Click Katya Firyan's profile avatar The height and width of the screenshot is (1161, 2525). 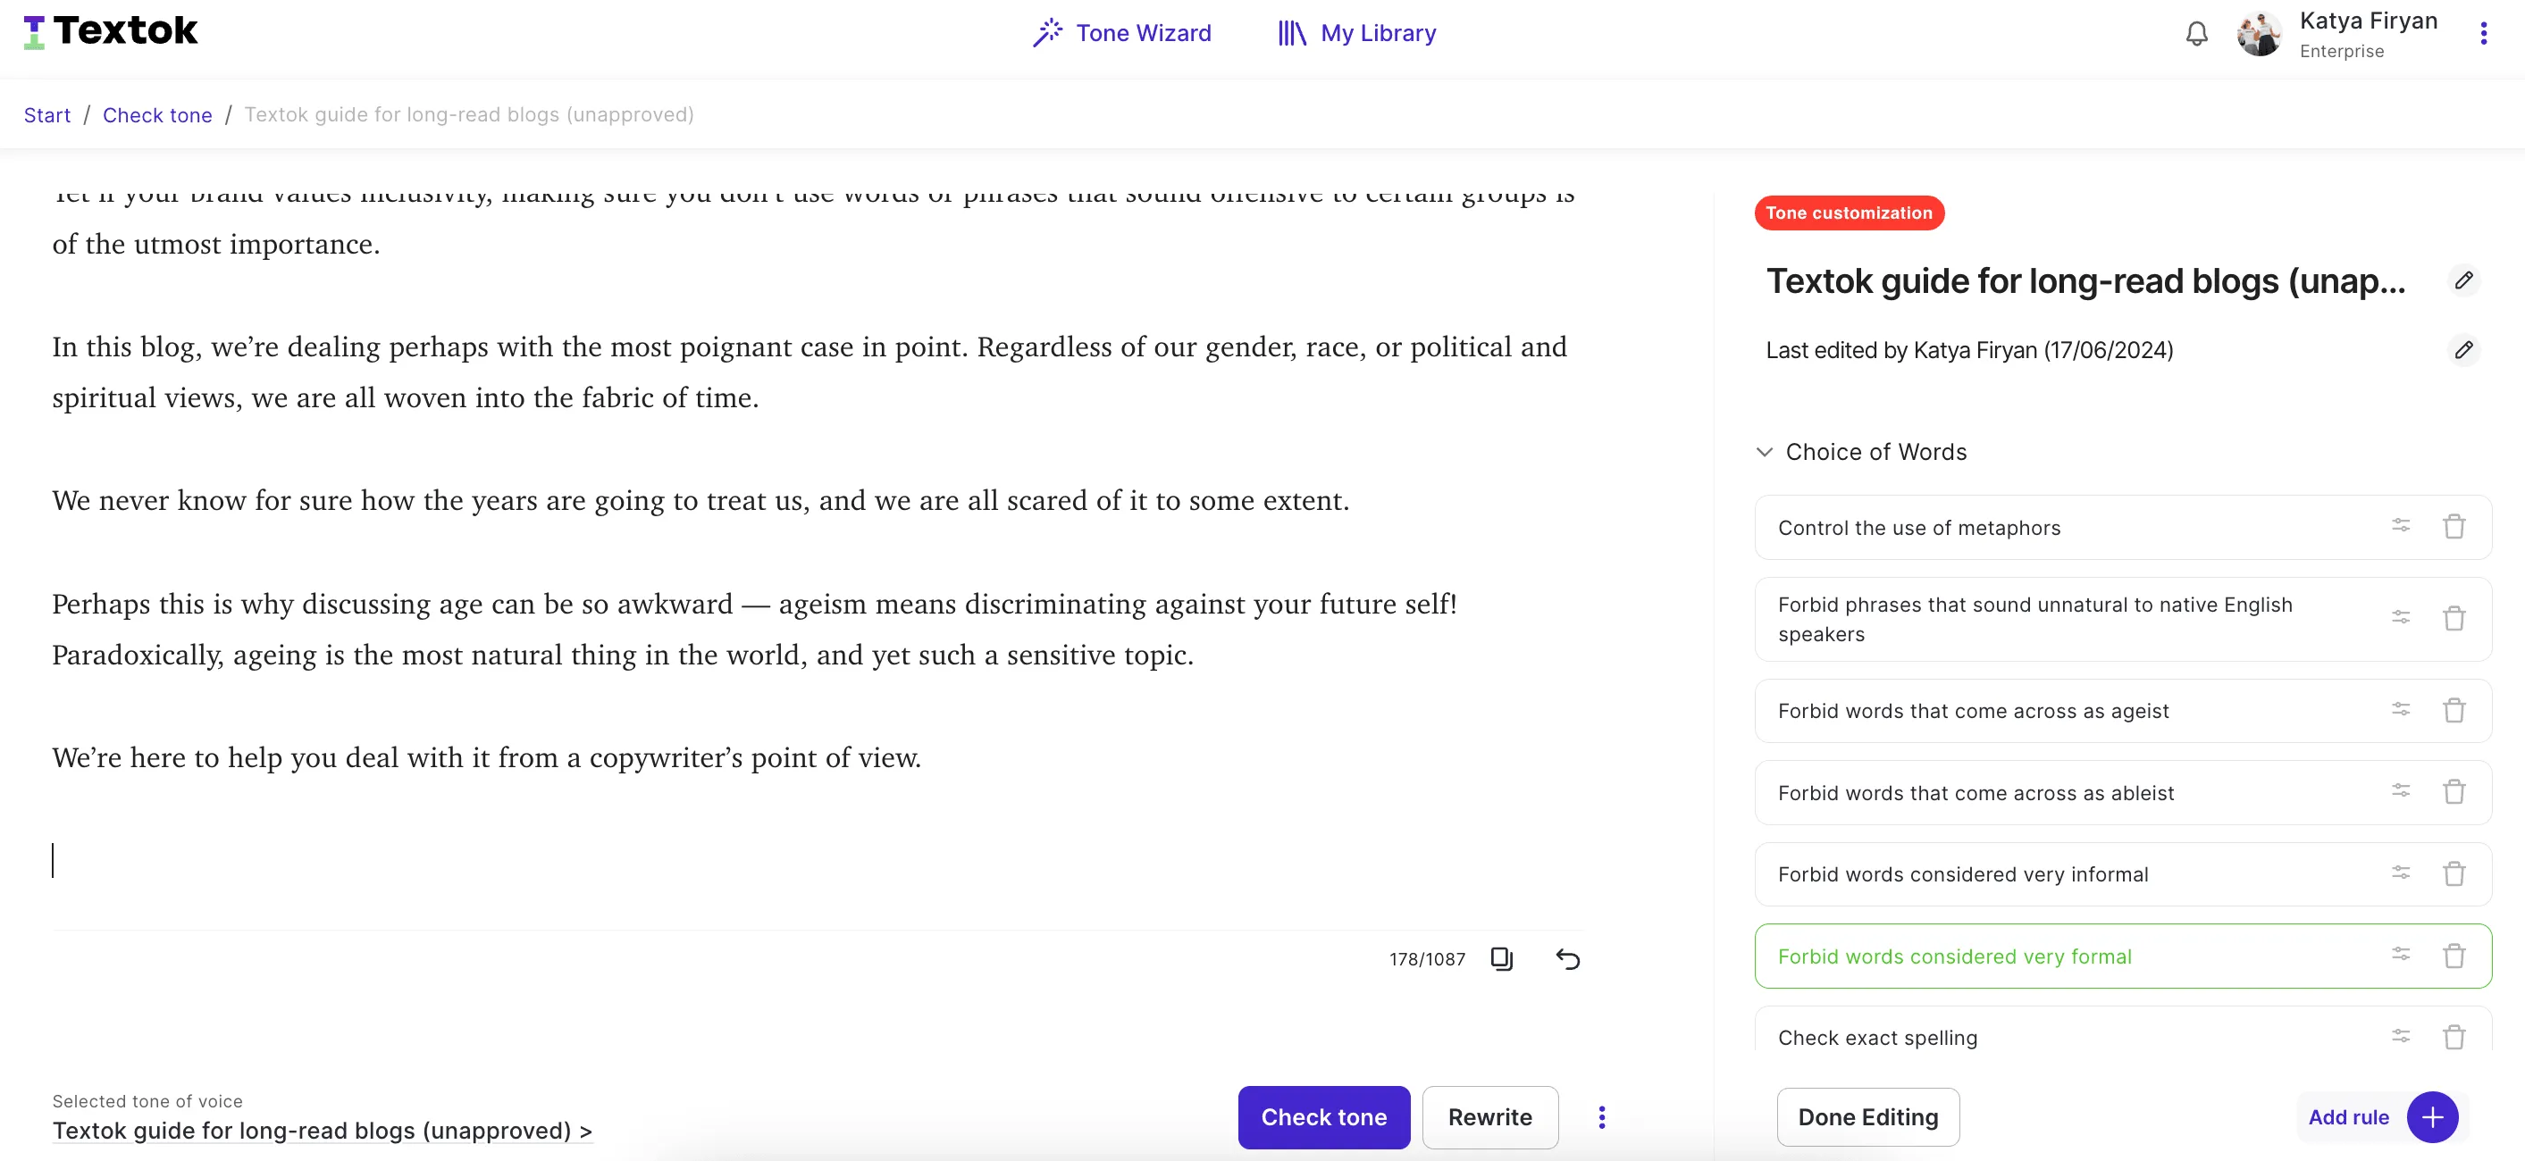pyautogui.click(x=2260, y=34)
